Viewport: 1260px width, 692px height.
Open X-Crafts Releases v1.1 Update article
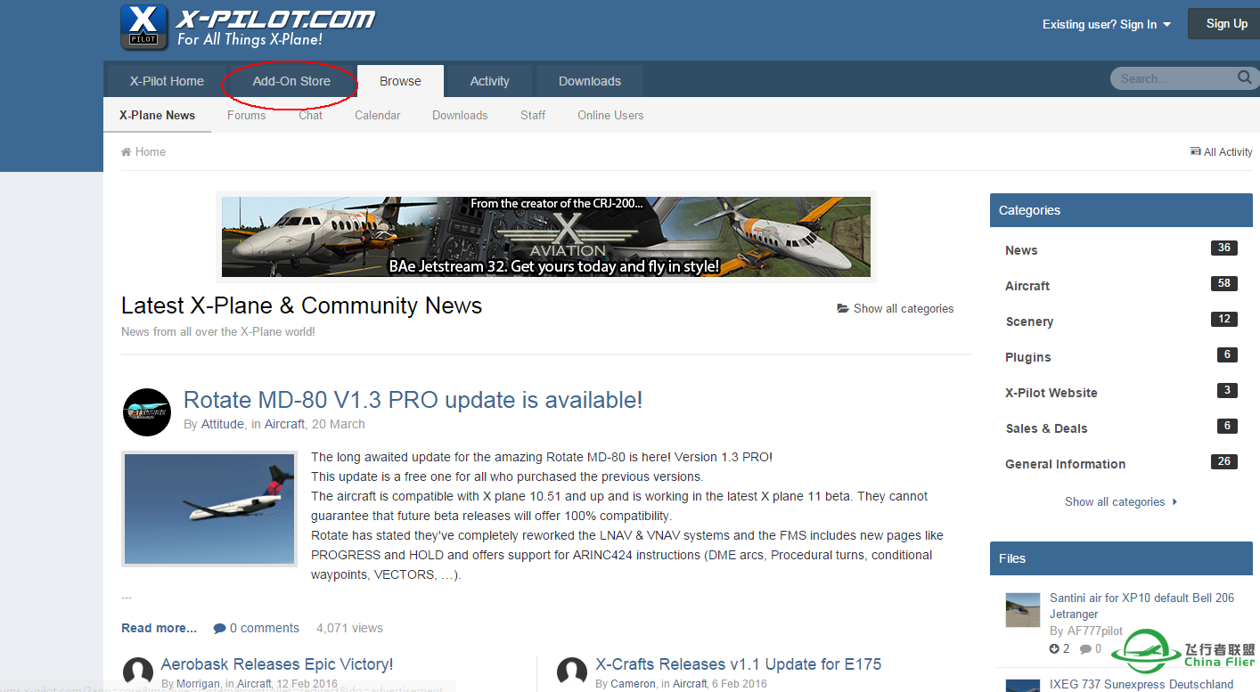pyautogui.click(x=739, y=664)
